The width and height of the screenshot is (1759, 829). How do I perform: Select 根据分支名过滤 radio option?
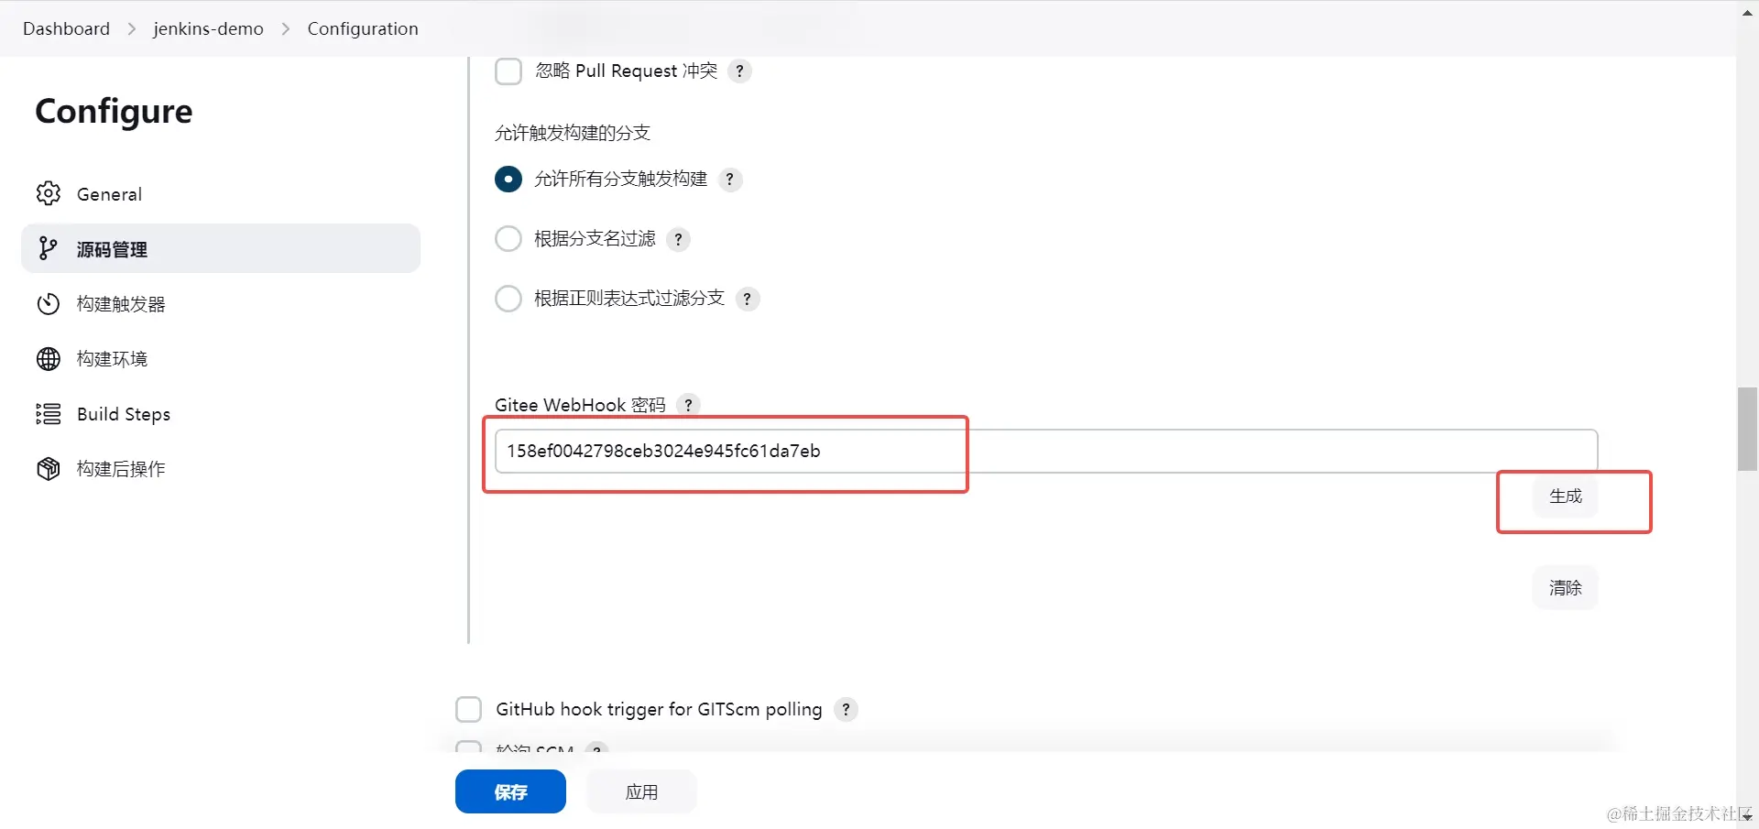[x=508, y=238]
